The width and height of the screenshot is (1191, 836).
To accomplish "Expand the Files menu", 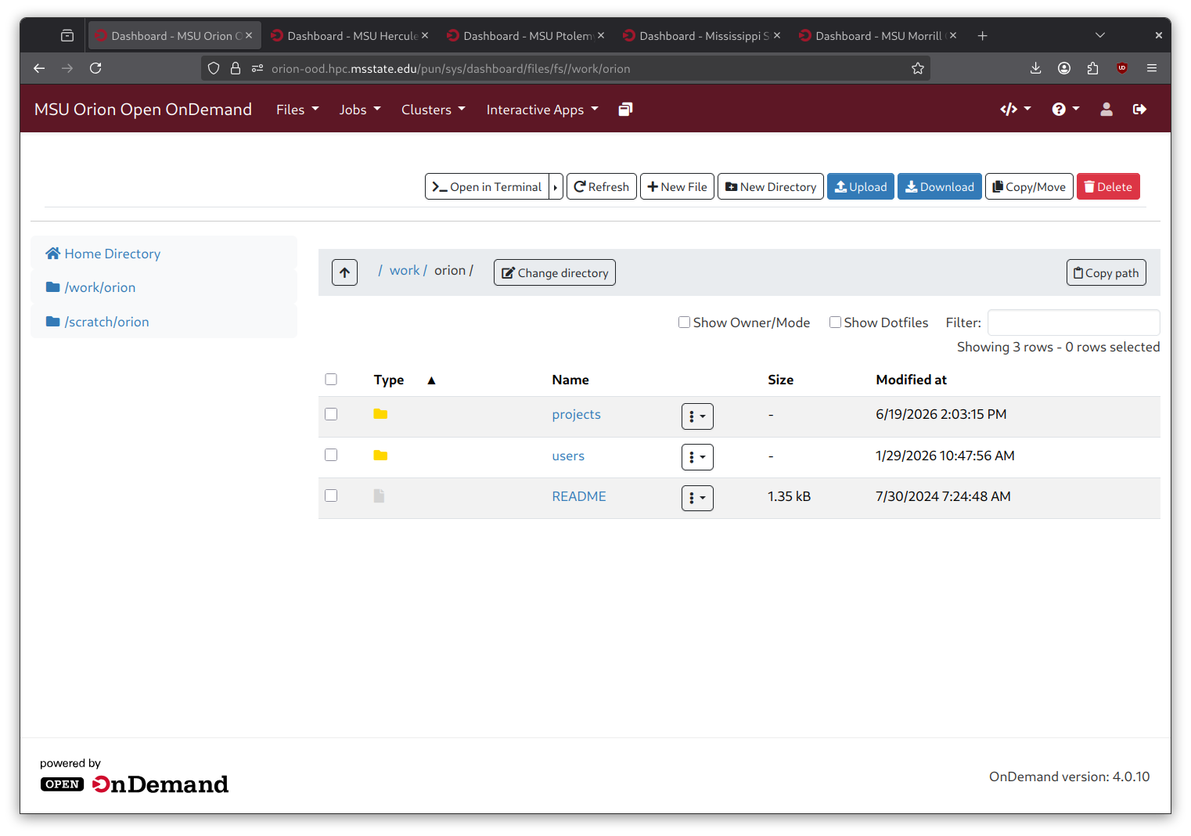I will point(297,110).
